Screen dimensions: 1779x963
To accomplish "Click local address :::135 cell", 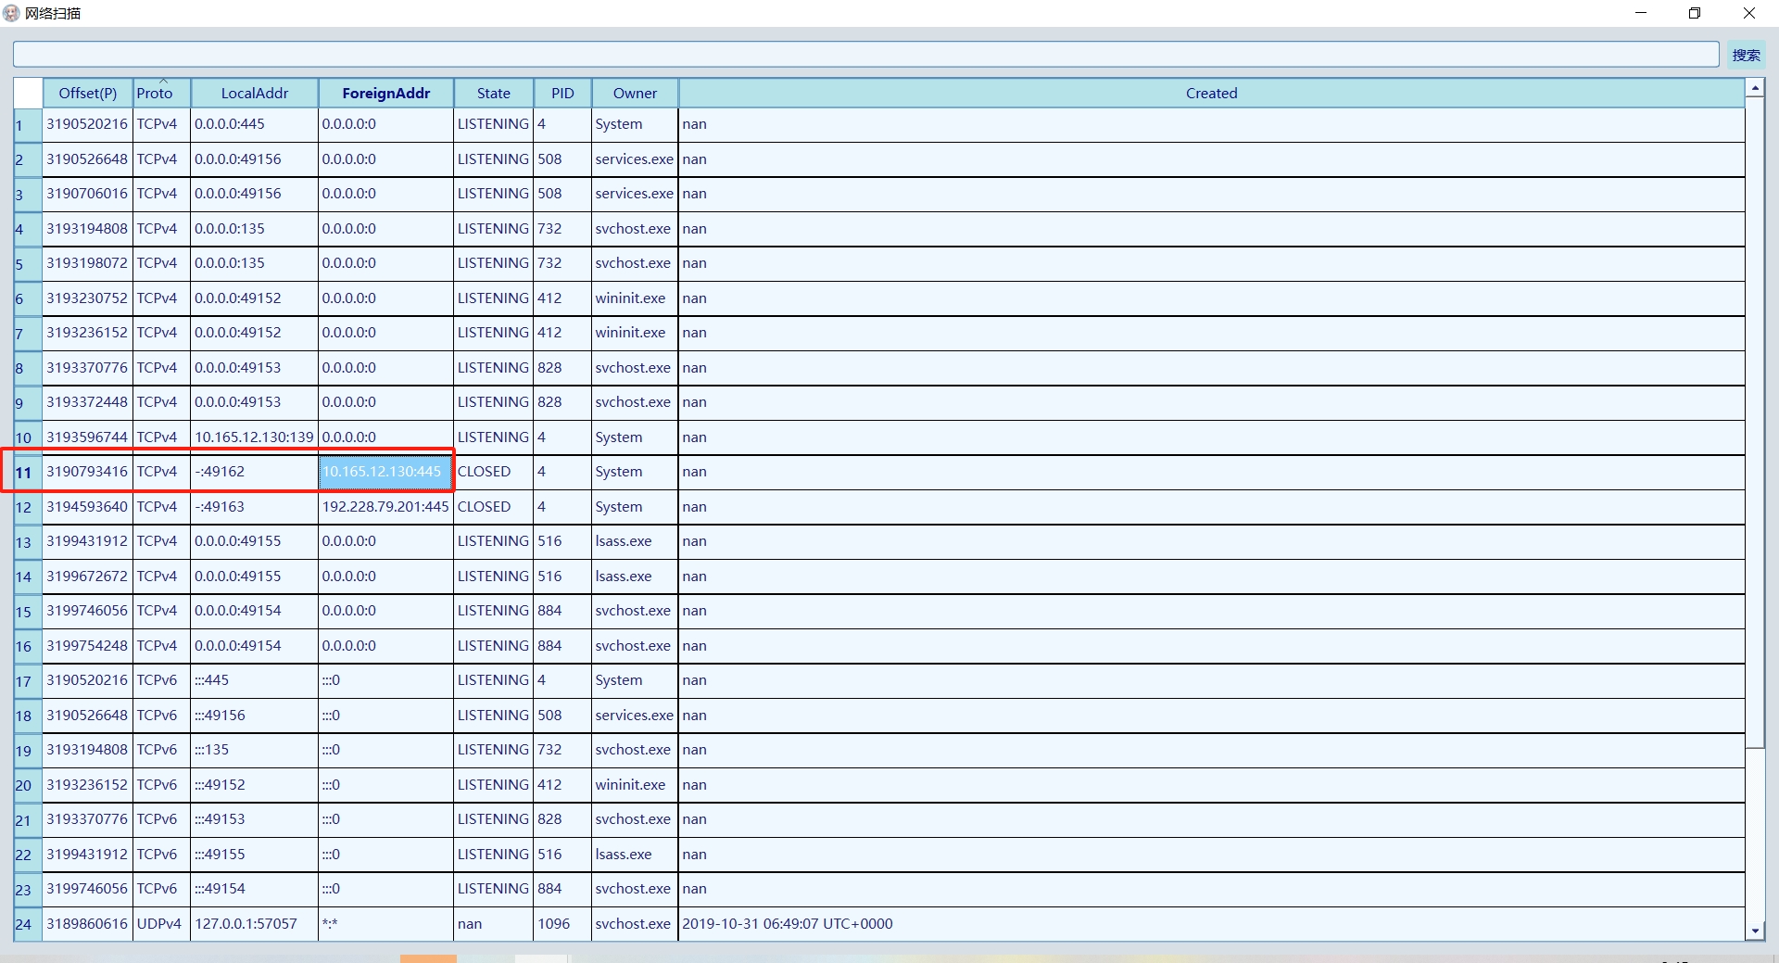I will coord(254,750).
